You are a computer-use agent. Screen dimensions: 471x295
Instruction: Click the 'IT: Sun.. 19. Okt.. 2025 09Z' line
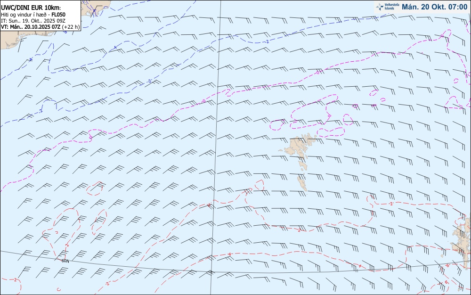33,21
